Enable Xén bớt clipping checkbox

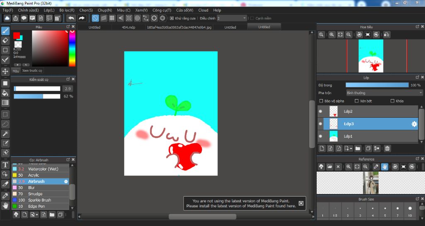(357, 101)
